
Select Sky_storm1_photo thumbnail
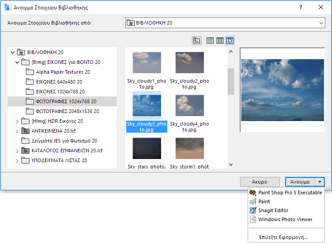[190, 148]
